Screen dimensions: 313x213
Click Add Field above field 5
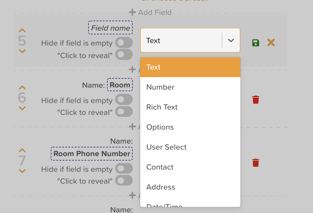click(151, 12)
